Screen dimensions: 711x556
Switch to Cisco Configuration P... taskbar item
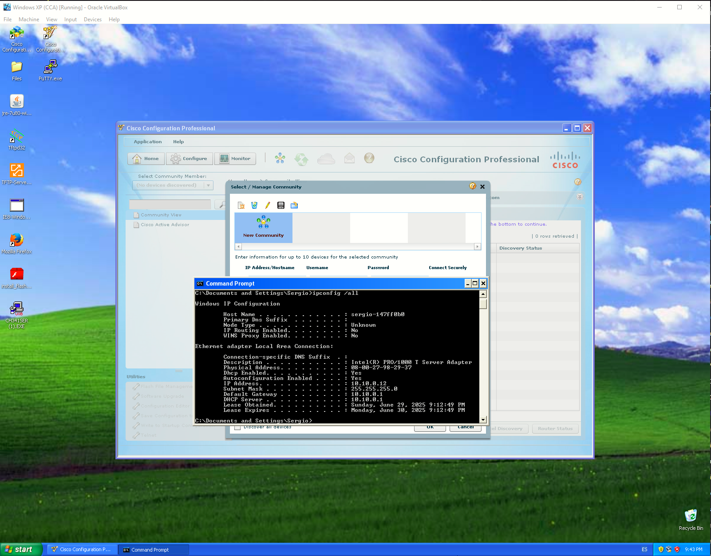(83, 549)
